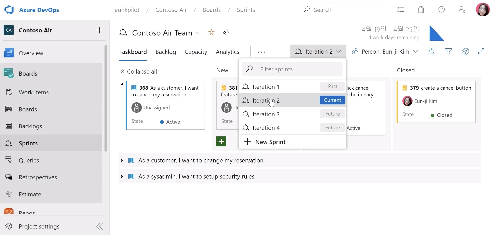495x235 pixels.
Task: Click the plus icon next to Contoso Air
Action: (99, 30)
